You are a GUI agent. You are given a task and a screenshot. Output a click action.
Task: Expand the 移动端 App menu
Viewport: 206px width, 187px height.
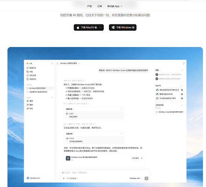click(115, 6)
